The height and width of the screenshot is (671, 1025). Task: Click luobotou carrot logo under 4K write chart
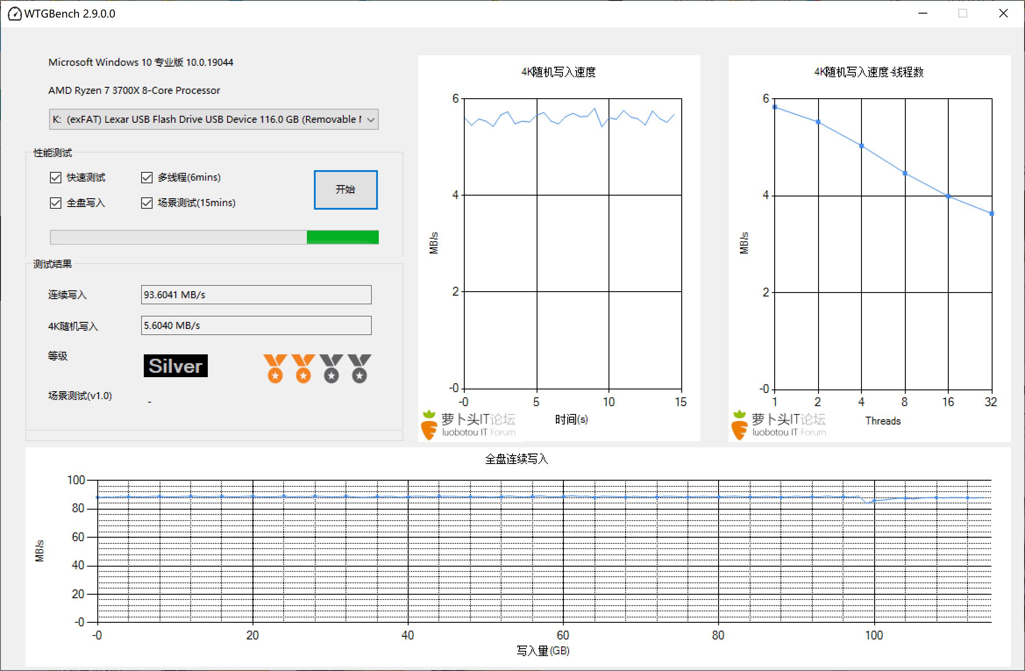tap(468, 425)
